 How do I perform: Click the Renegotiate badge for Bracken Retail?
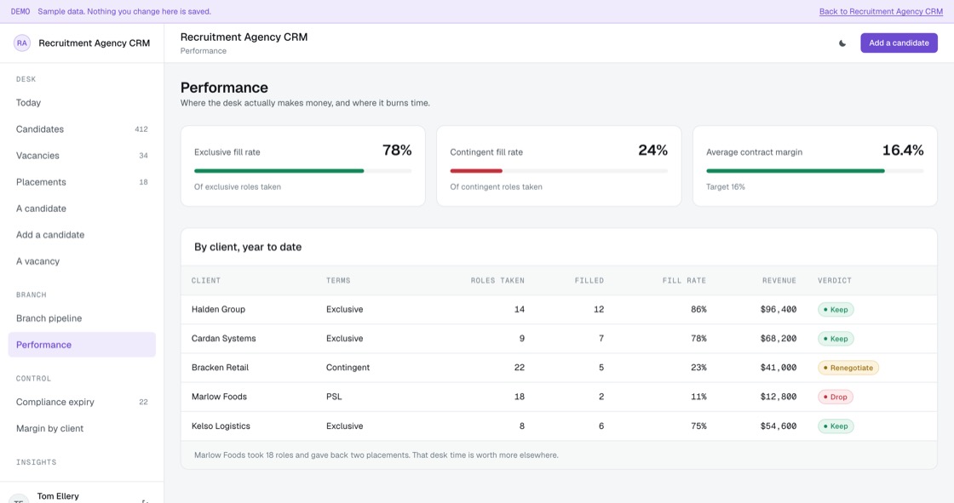848,368
